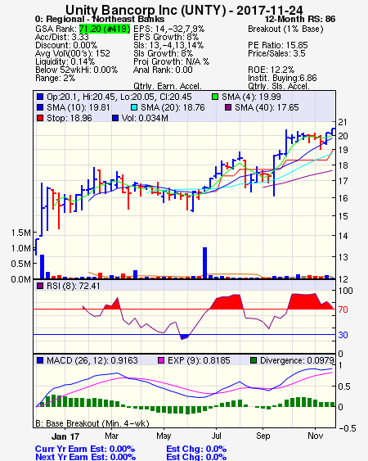Click the Unity Bancorp Inc chart title
Image resolution: width=368 pixels, height=461 pixels.
pos(184,10)
